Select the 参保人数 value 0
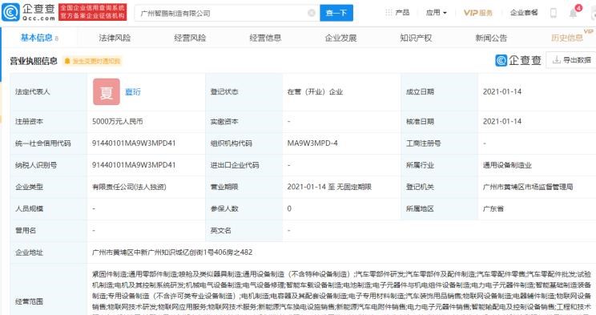 289,208
